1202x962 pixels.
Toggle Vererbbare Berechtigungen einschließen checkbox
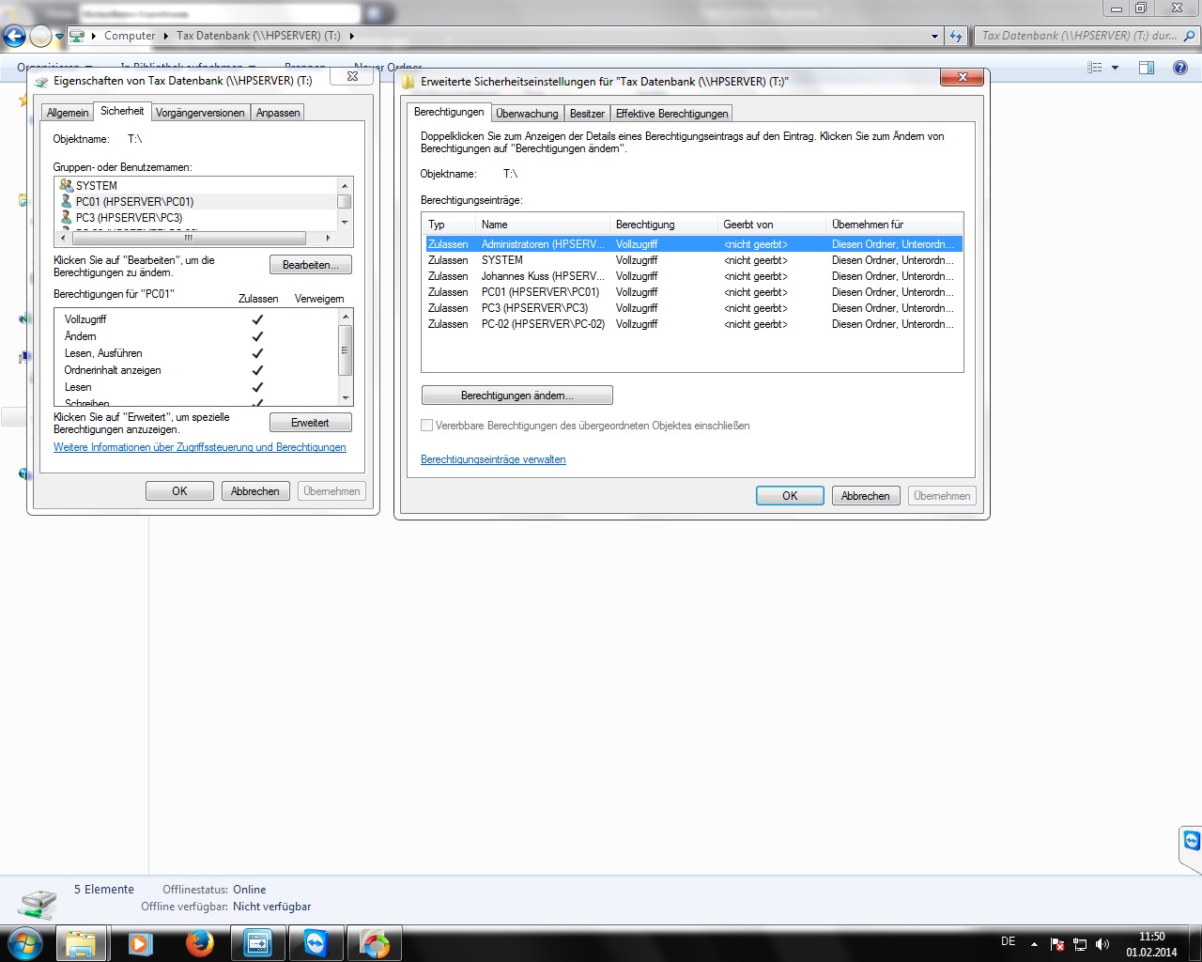[x=427, y=426]
